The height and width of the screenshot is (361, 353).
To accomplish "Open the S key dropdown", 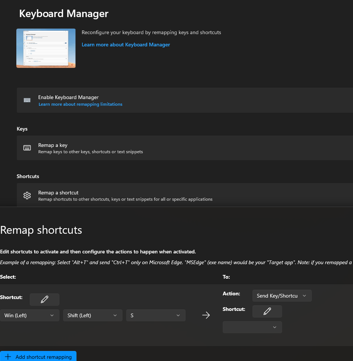I will pyautogui.click(x=156, y=315).
